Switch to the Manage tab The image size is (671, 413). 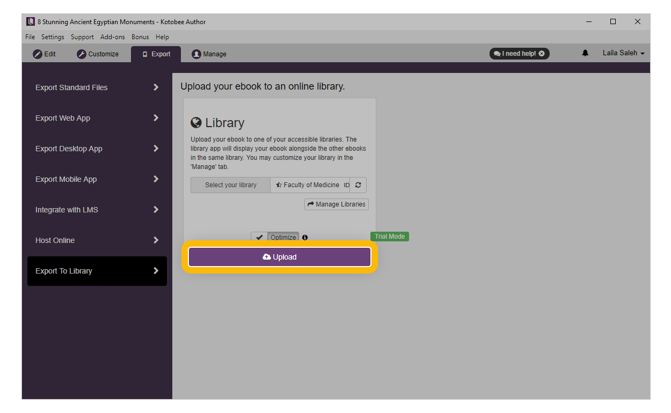point(209,54)
